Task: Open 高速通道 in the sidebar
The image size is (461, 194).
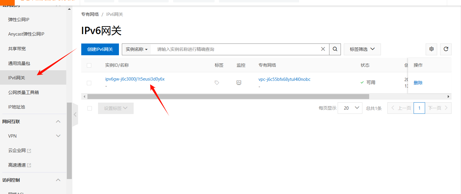Action: (x=17, y=165)
